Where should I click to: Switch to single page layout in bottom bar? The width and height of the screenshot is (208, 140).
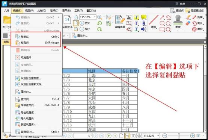[x=121, y=135]
